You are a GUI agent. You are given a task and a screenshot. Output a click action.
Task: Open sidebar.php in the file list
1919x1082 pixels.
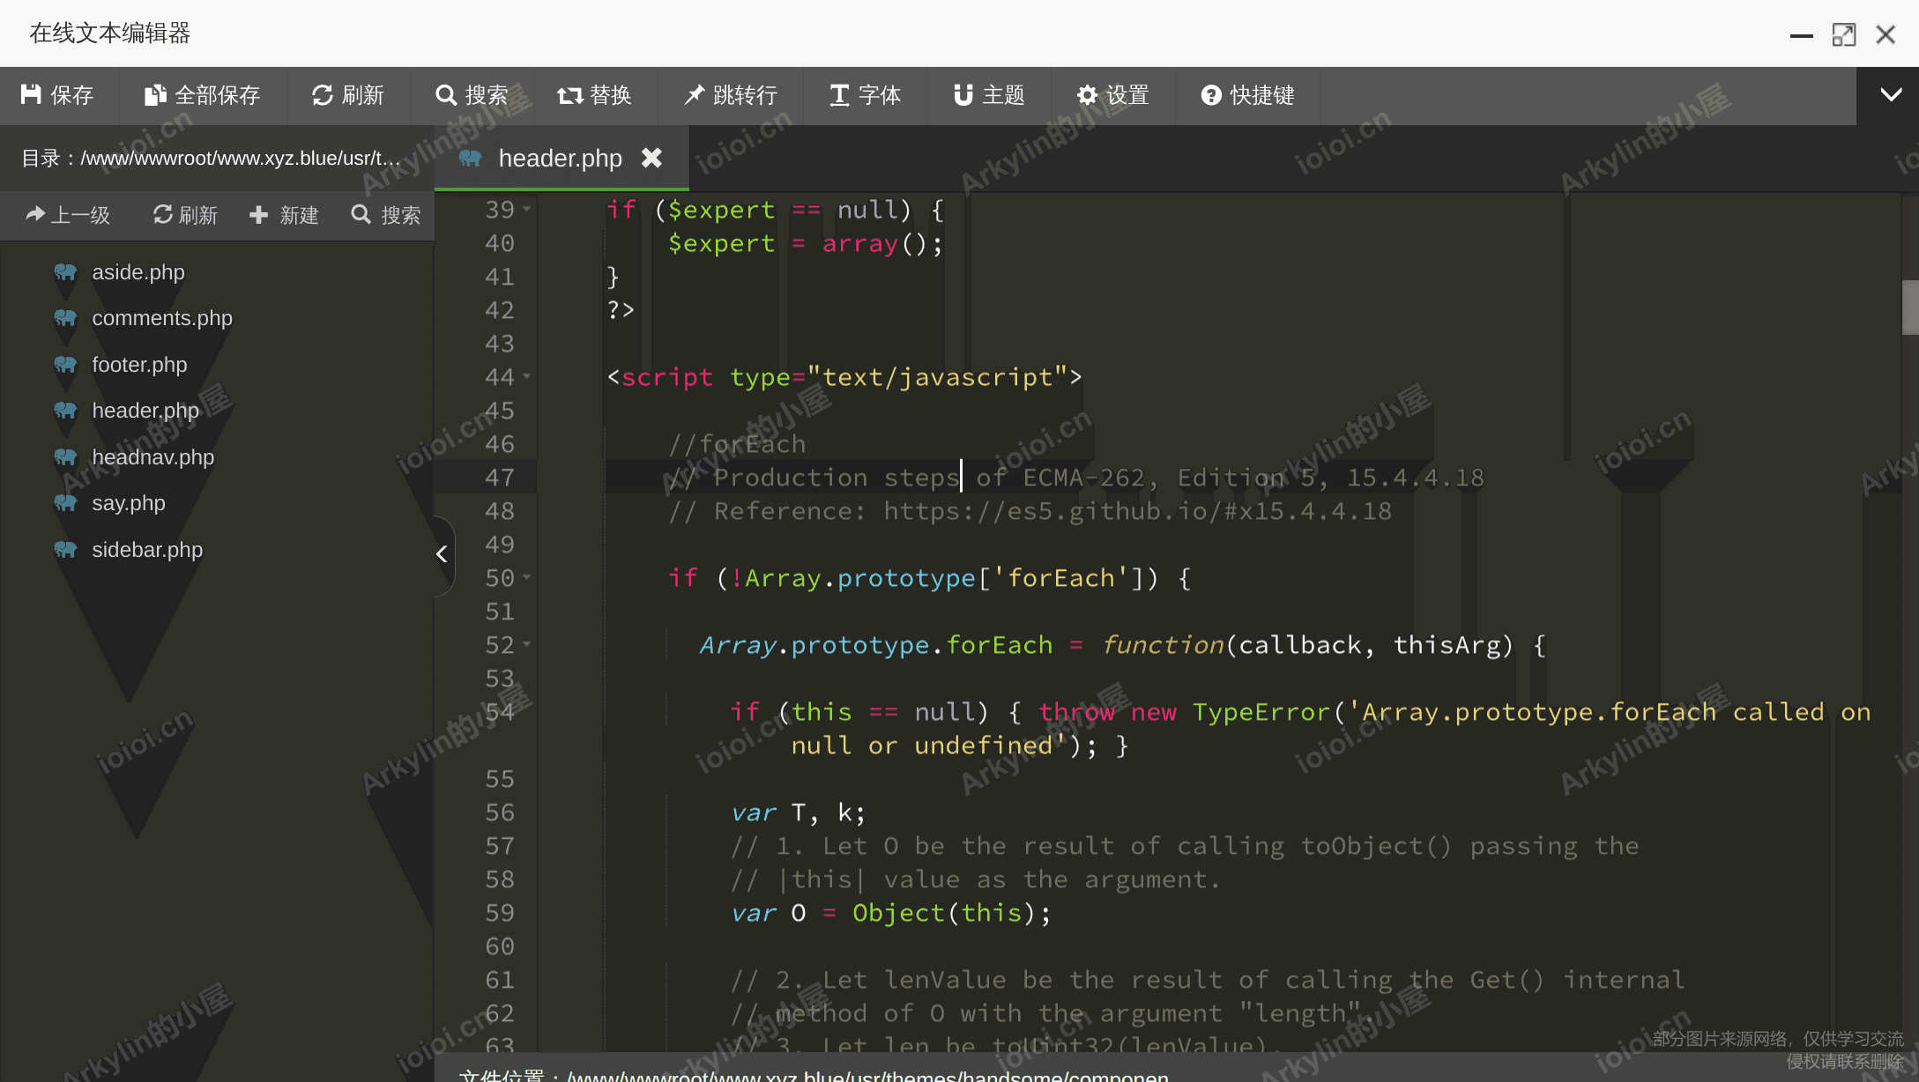click(147, 550)
